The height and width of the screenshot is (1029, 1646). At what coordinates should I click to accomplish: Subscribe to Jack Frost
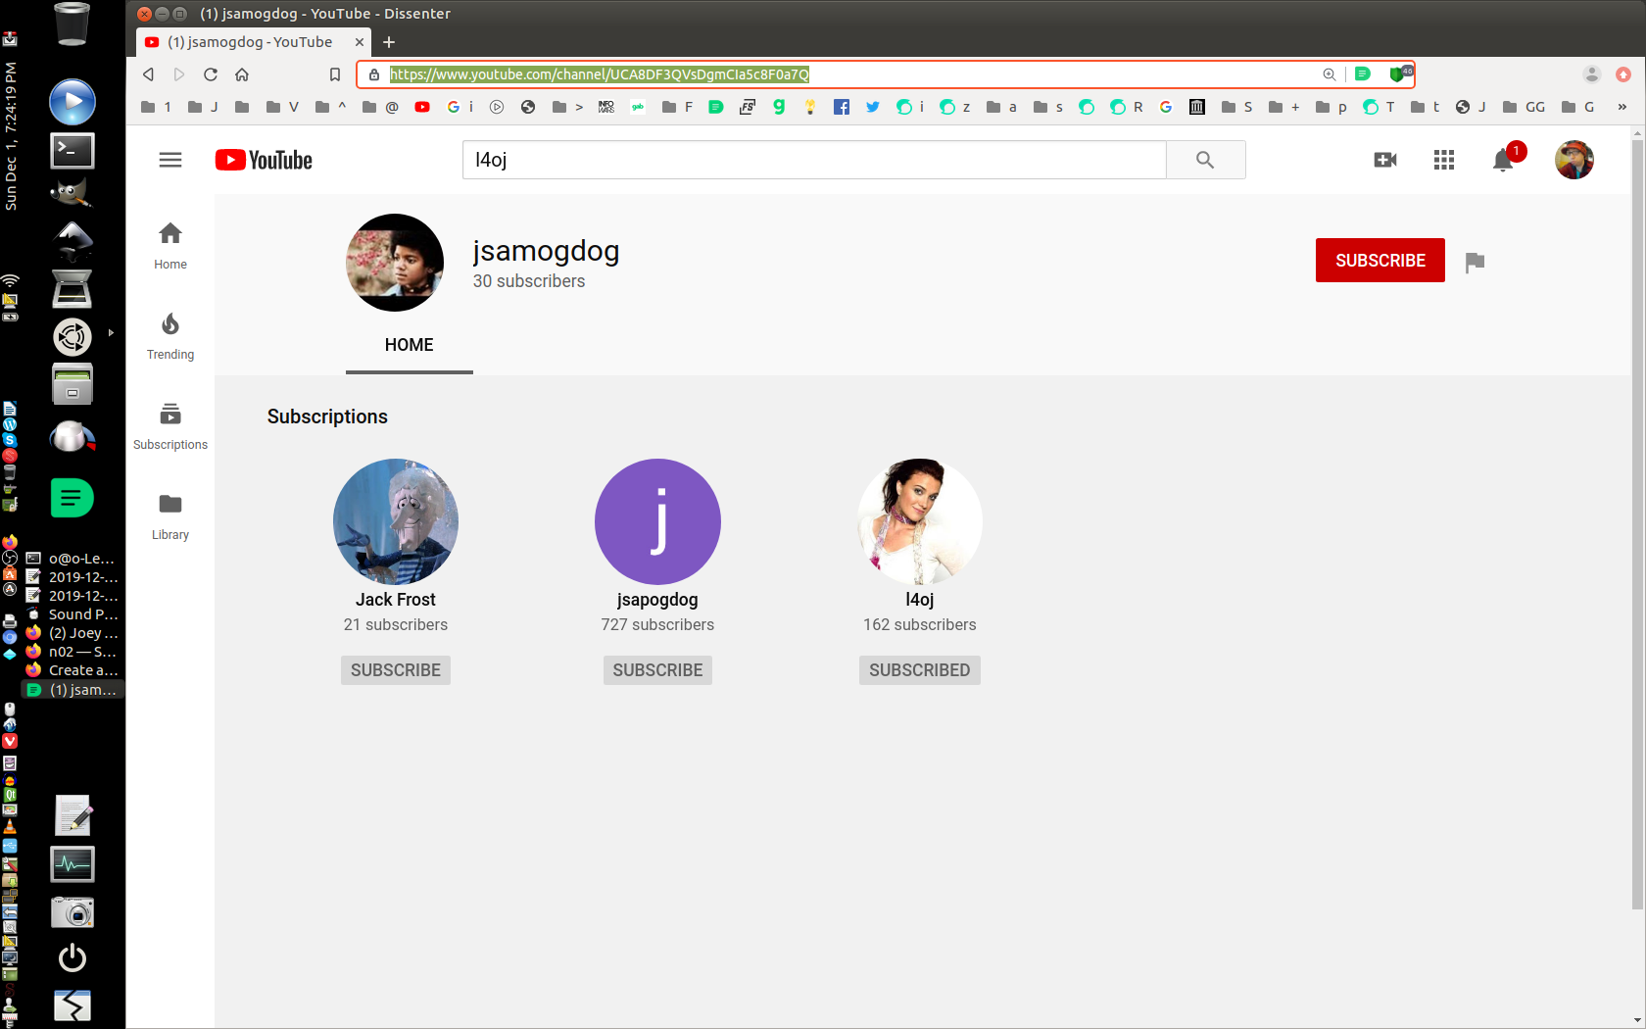396,670
